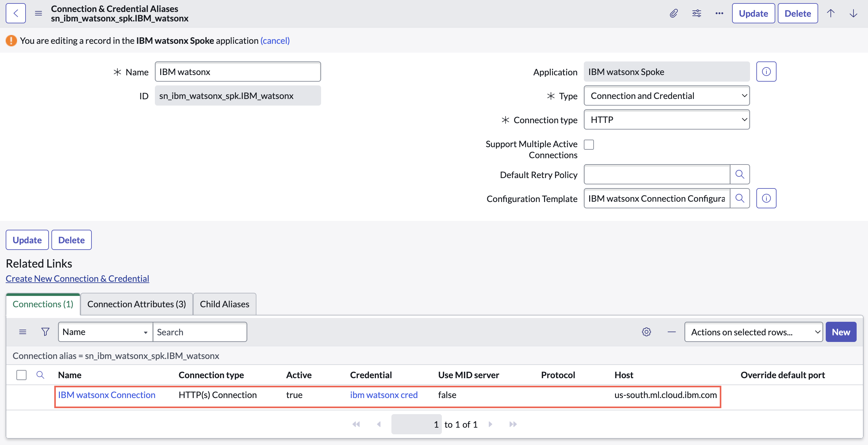Click the read-only Application field

pos(666,72)
